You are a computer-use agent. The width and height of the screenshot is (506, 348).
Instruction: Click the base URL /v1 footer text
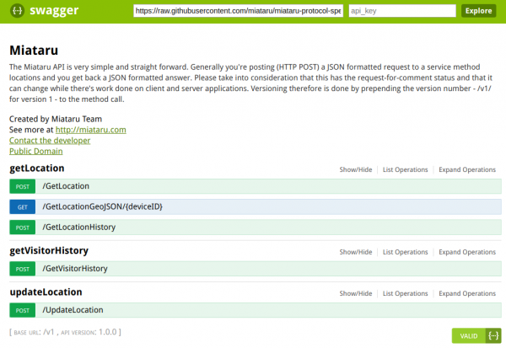tap(34, 332)
